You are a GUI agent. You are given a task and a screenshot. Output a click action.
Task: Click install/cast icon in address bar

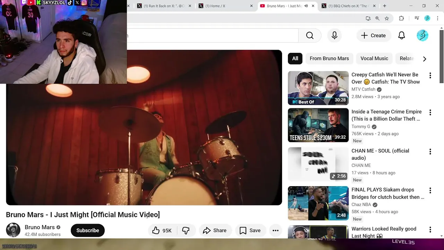[368, 18]
